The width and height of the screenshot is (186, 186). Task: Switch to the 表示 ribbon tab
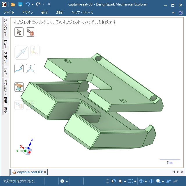(44, 12)
